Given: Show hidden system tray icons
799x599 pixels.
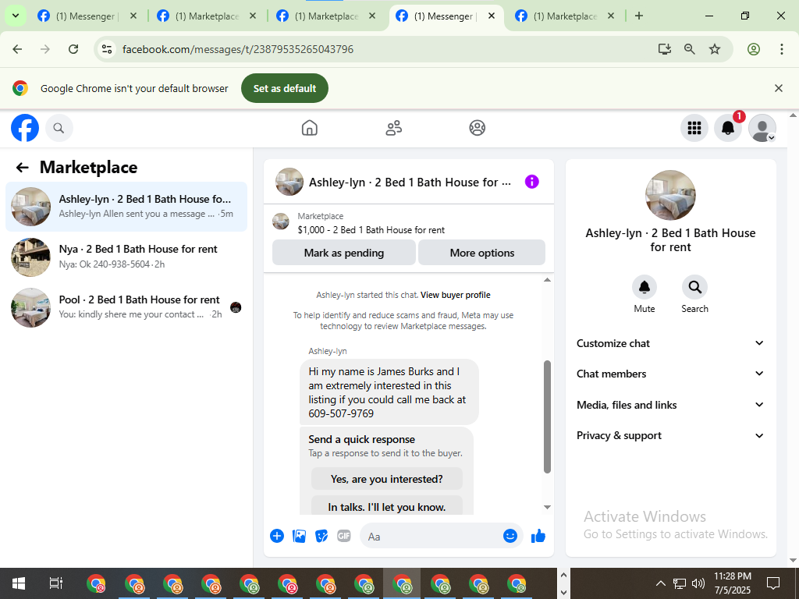Looking at the screenshot, I should click(660, 583).
